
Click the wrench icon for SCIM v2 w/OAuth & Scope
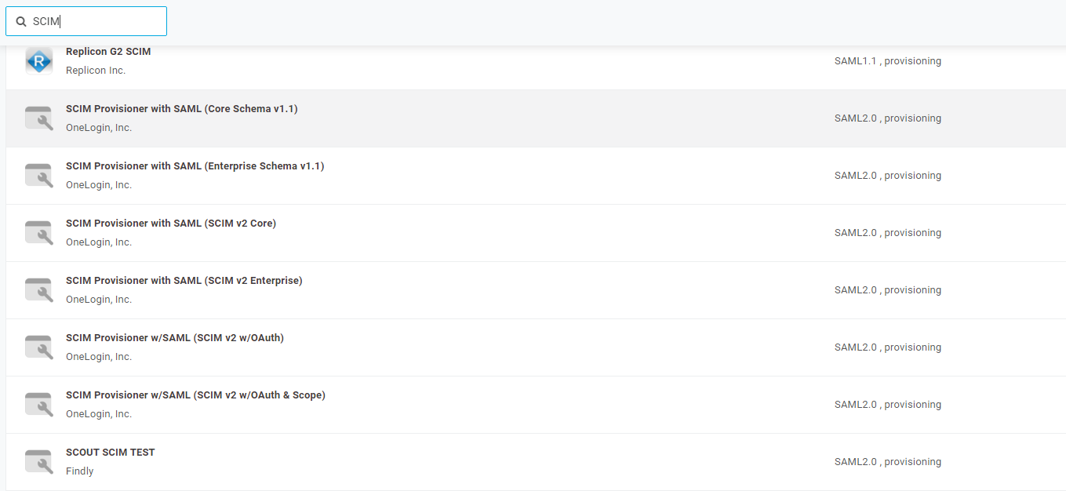click(38, 404)
